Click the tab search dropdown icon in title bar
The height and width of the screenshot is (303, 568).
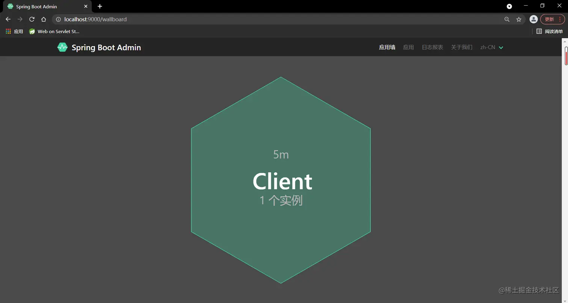pos(509,6)
